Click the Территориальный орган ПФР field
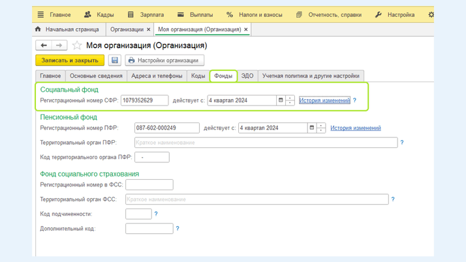 click(x=266, y=143)
